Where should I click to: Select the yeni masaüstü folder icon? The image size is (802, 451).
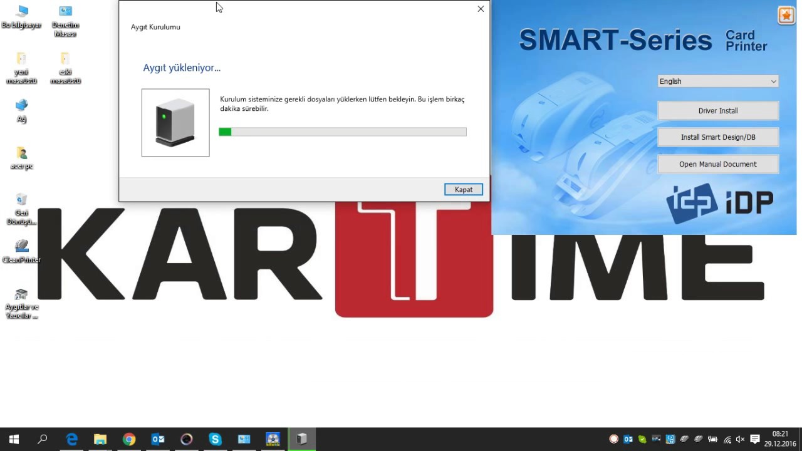click(x=21, y=68)
